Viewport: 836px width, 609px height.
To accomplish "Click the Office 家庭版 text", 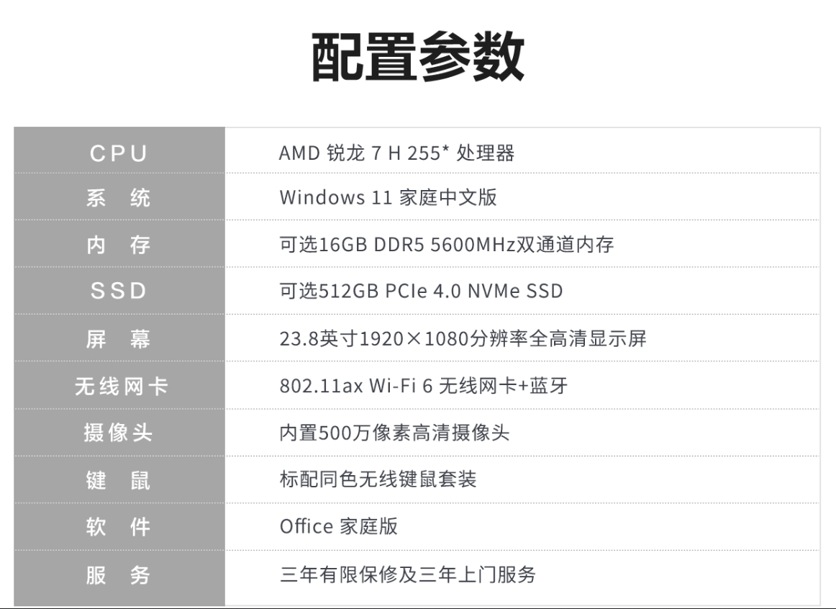I will pos(338,526).
